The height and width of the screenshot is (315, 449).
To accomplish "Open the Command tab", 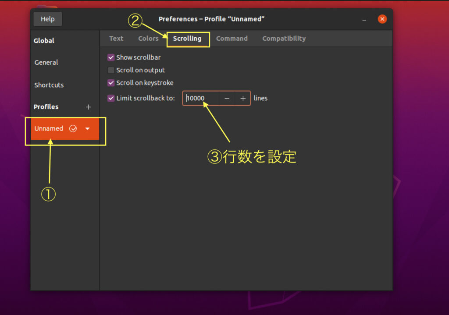I will (232, 39).
